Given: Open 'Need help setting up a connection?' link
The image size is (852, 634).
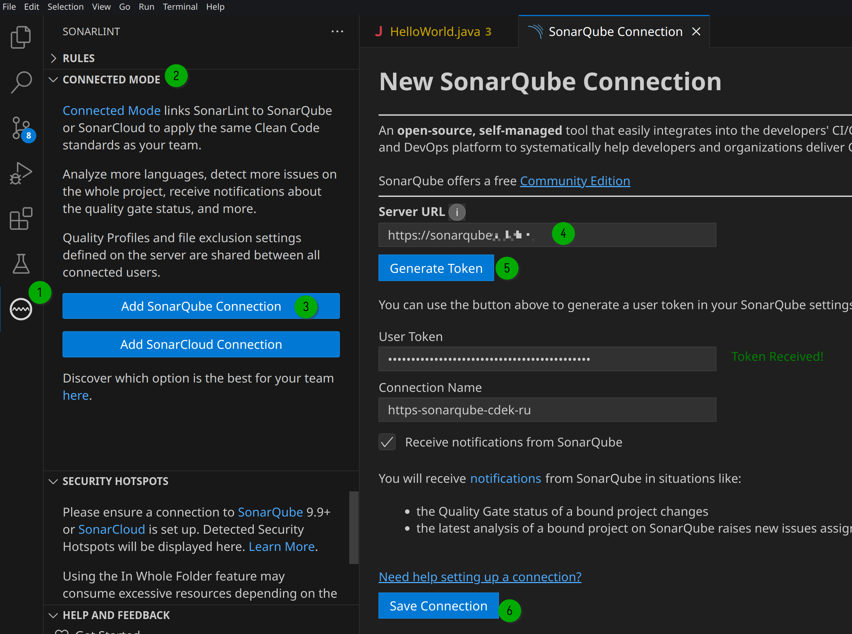Looking at the screenshot, I should [480, 577].
